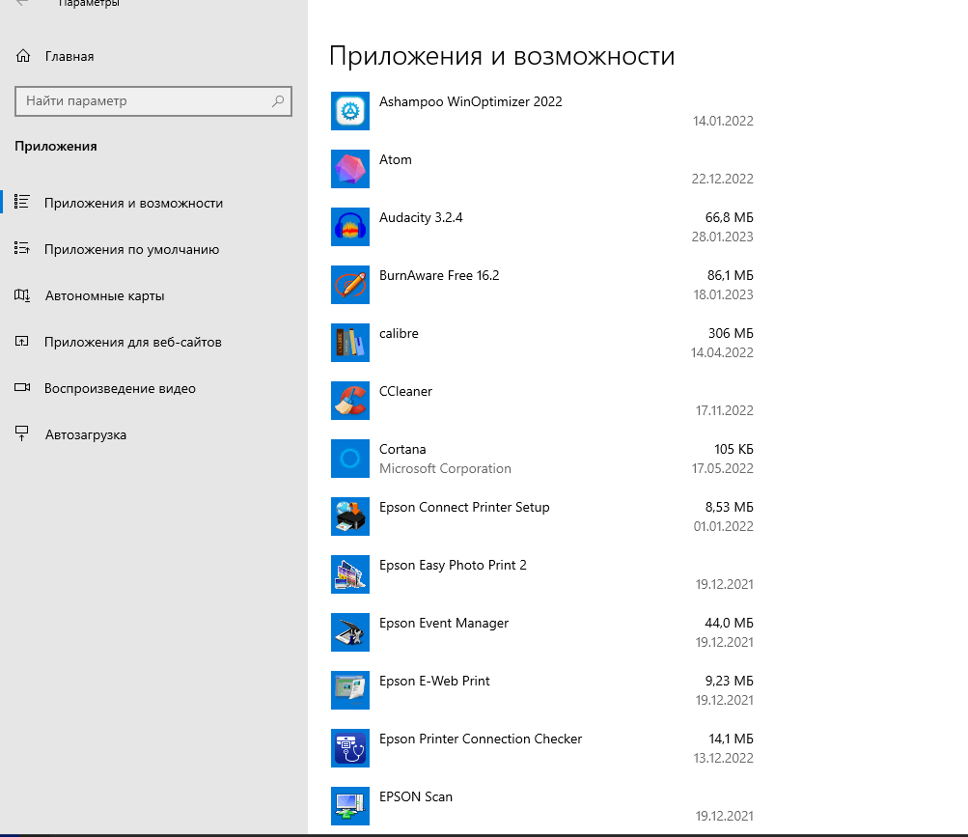Click the Cortana circle icon
Screen dimensions: 968x837
(x=350, y=459)
